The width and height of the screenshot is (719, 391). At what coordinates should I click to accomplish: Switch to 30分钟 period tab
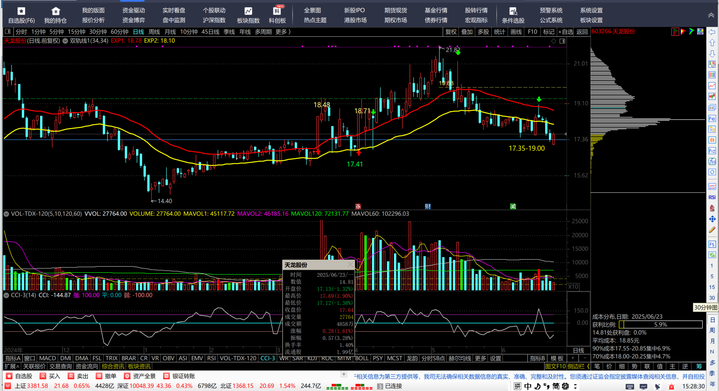pos(98,32)
